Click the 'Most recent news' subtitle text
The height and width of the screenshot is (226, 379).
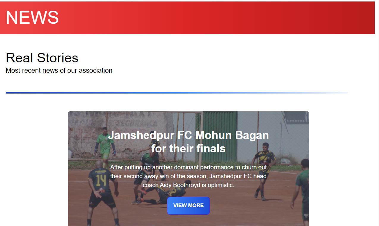point(59,70)
